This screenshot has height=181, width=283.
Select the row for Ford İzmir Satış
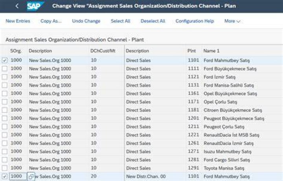(4, 77)
